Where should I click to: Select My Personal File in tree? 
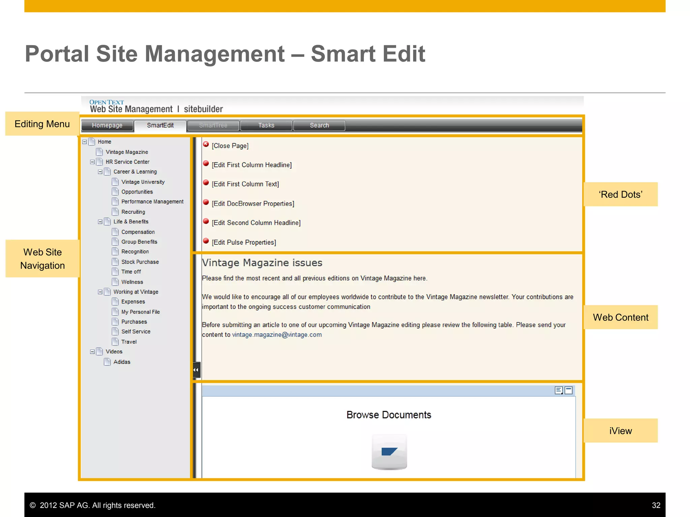(140, 312)
